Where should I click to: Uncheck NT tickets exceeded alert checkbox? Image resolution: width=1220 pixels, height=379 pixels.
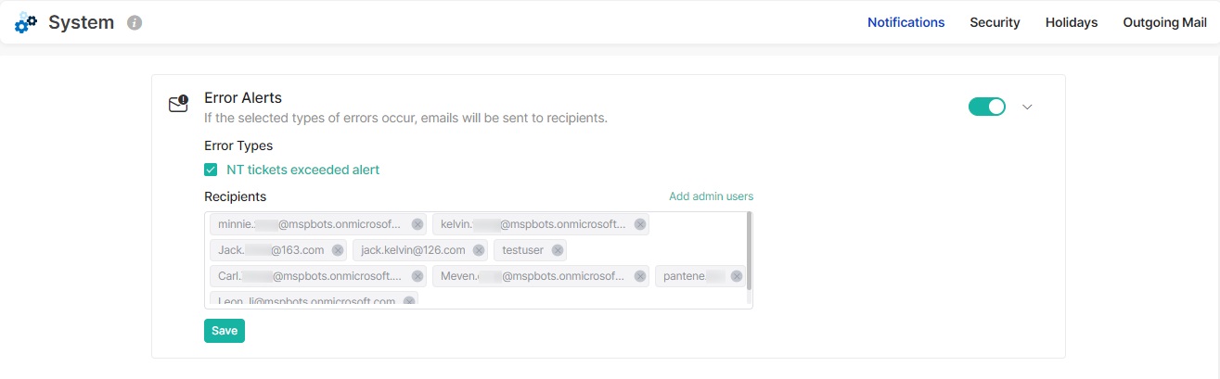211,170
